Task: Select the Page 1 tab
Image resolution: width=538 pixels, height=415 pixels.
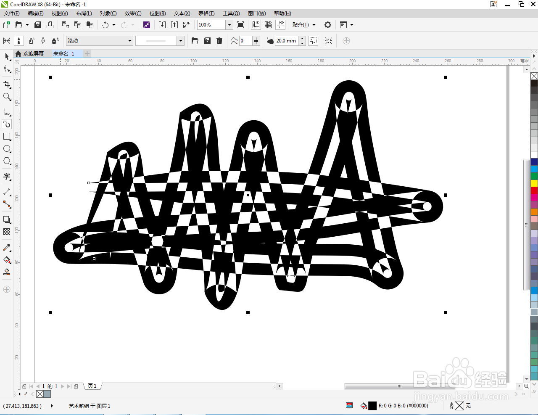Action: click(x=92, y=386)
